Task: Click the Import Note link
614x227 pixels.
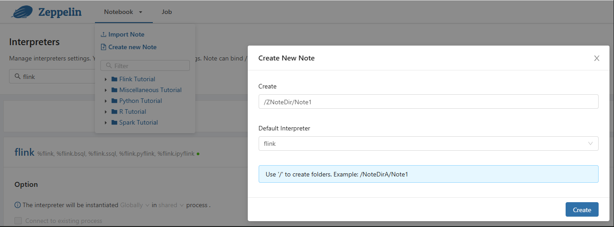Action: pyautogui.click(x=126, y=35)
